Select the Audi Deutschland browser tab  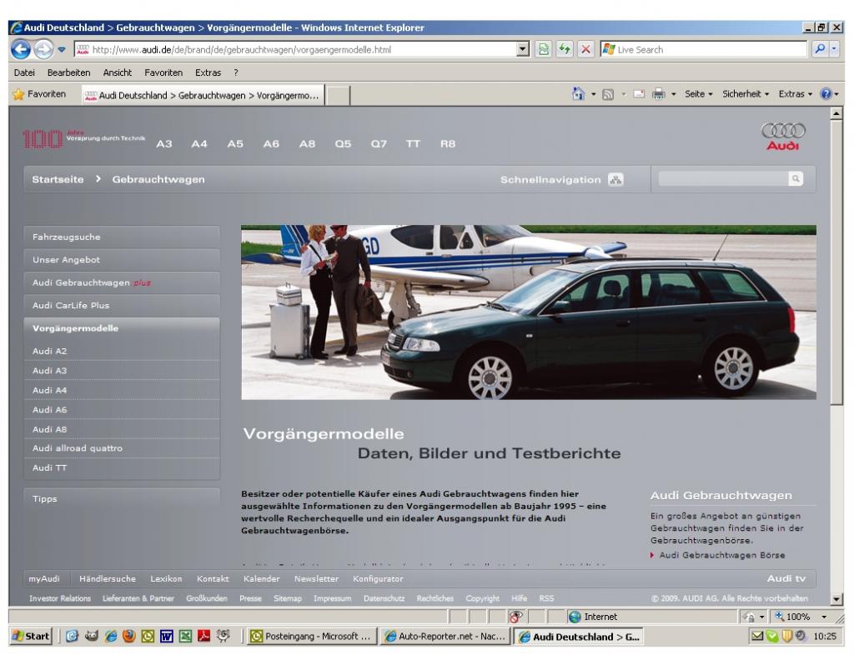click(x=203, y=95)
